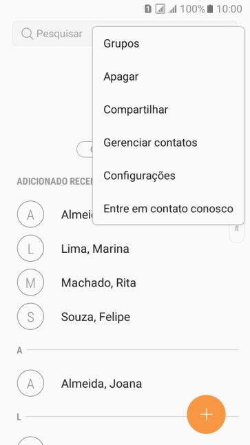Tap the orange add contact plus button
Screen dimensions: 250x445
[206, 415]
